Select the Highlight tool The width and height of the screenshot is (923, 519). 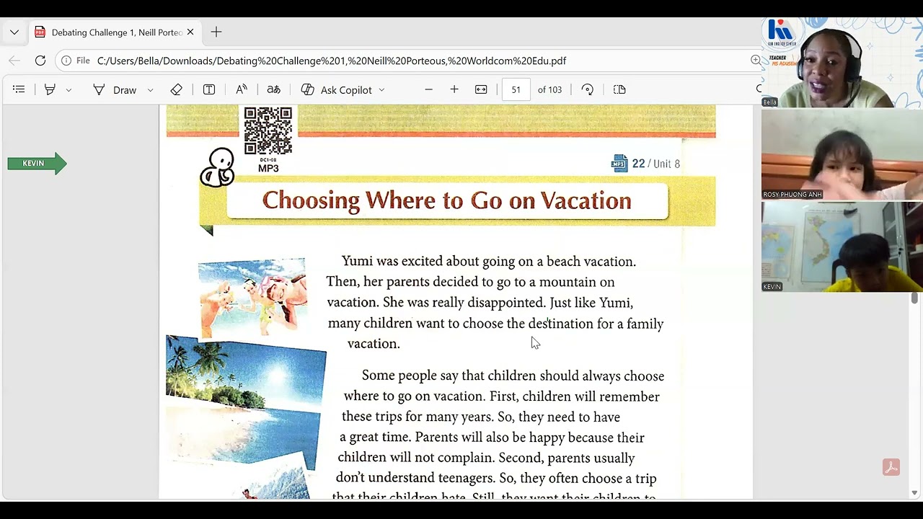pos(50,89)
